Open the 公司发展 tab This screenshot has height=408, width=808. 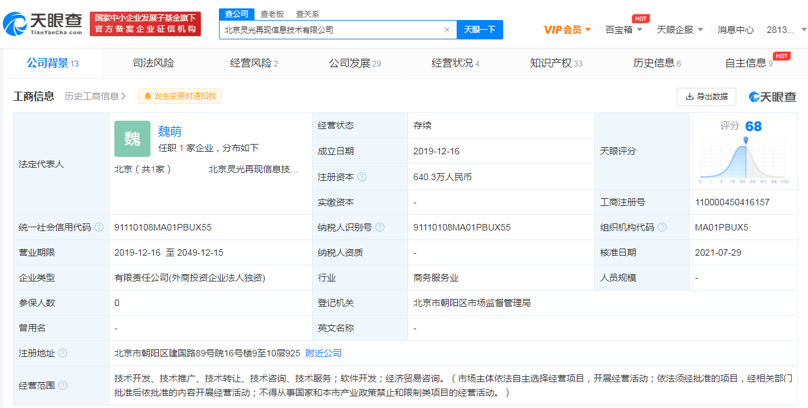pyautogui.click(x=355, y=63)
